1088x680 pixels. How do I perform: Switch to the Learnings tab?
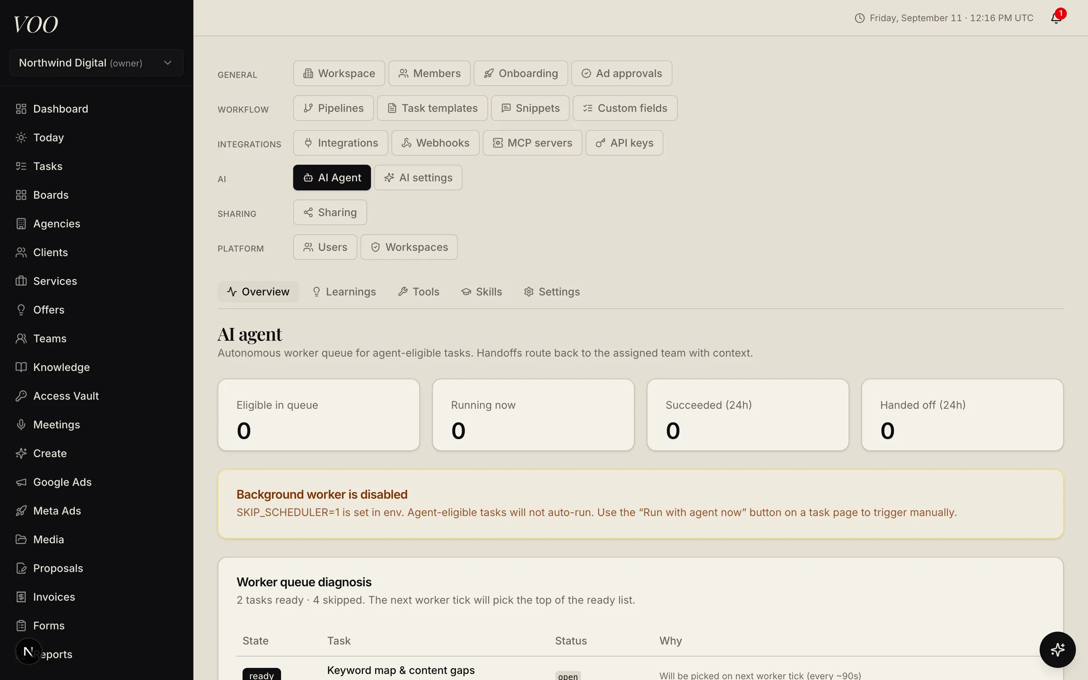click(x=344, y=291)
